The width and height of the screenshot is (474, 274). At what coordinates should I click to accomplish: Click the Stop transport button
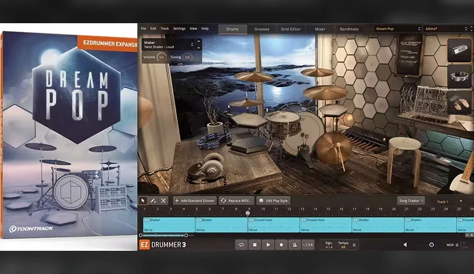coord(255,245)
